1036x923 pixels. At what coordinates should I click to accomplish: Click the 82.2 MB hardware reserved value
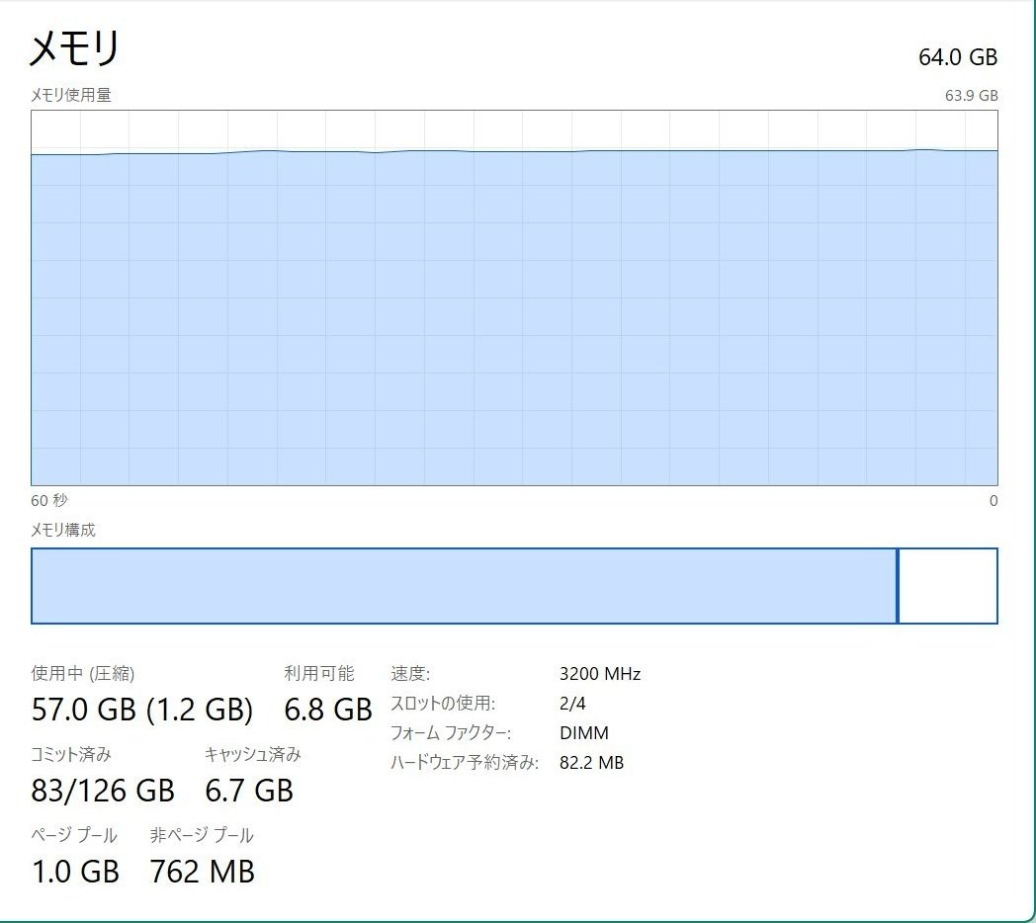(591, 763)
